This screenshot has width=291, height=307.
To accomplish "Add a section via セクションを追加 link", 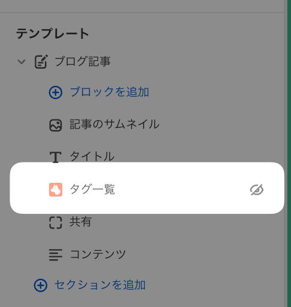I will [100, 285].
